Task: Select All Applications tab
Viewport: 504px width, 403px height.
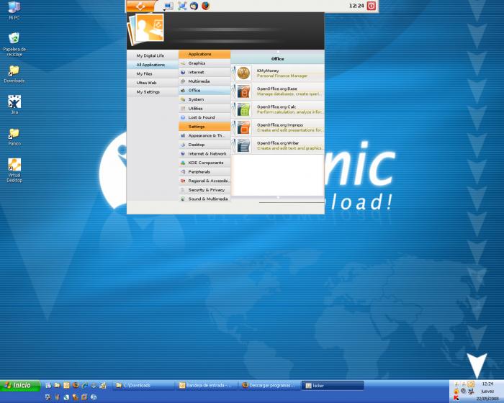Action: (x=153, y=65)
